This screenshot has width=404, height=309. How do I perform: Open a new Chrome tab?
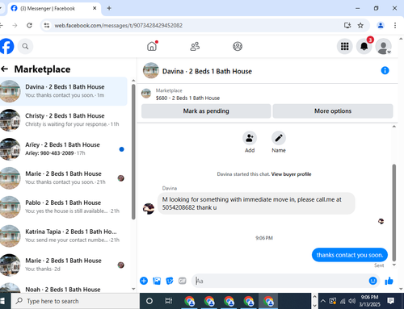click(x=109, y=8)
